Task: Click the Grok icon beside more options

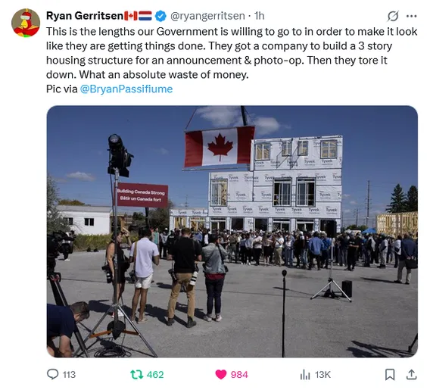Action: 393,16
